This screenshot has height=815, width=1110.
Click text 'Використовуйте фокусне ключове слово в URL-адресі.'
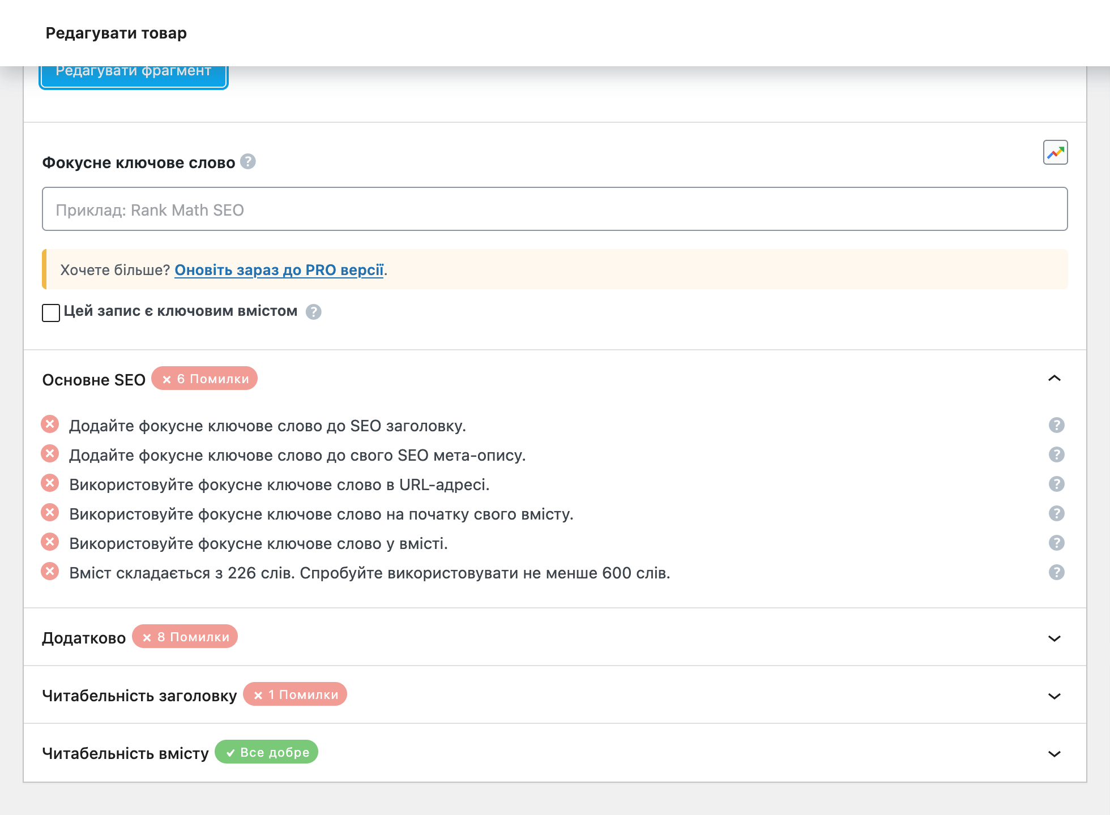(x=279, y=484)
